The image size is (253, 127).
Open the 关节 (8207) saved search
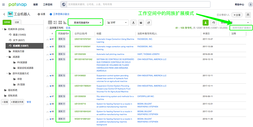click(x=17, y=40)
